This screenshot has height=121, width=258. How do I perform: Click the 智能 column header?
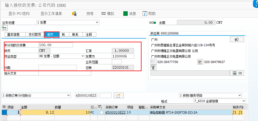click(144, 107)
